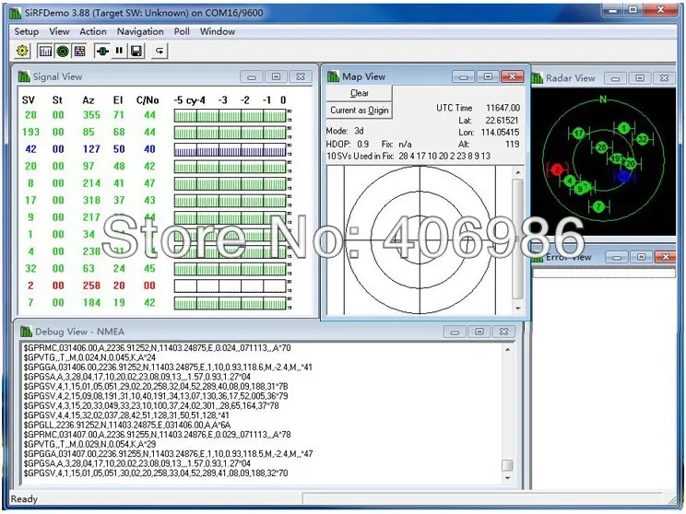
Task: Click the $GPGLL line in Debug View
Action: (x=127, y=425)
